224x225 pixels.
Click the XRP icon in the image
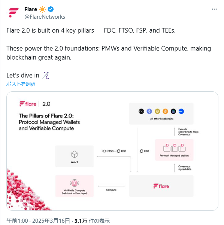(x=141, y=111)
